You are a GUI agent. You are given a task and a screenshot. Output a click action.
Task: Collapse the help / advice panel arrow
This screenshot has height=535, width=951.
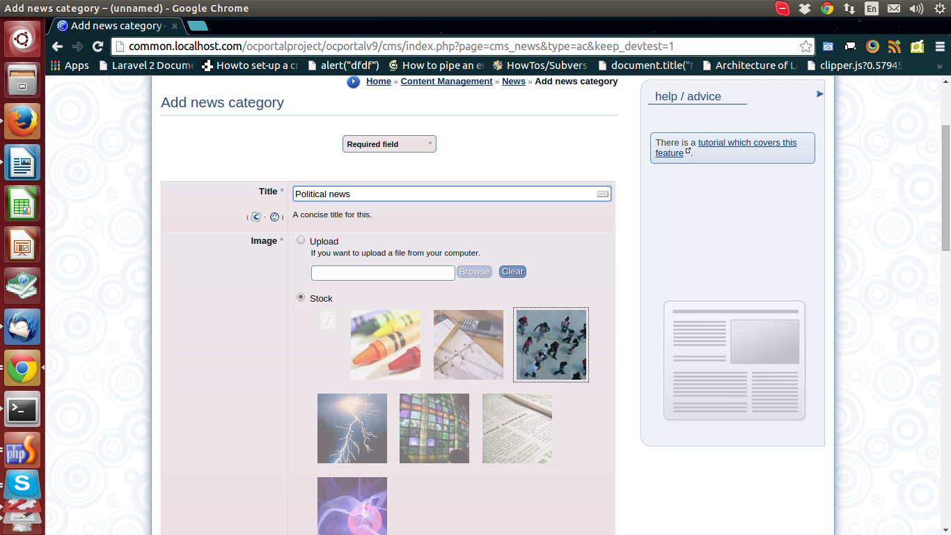(819, 94)
